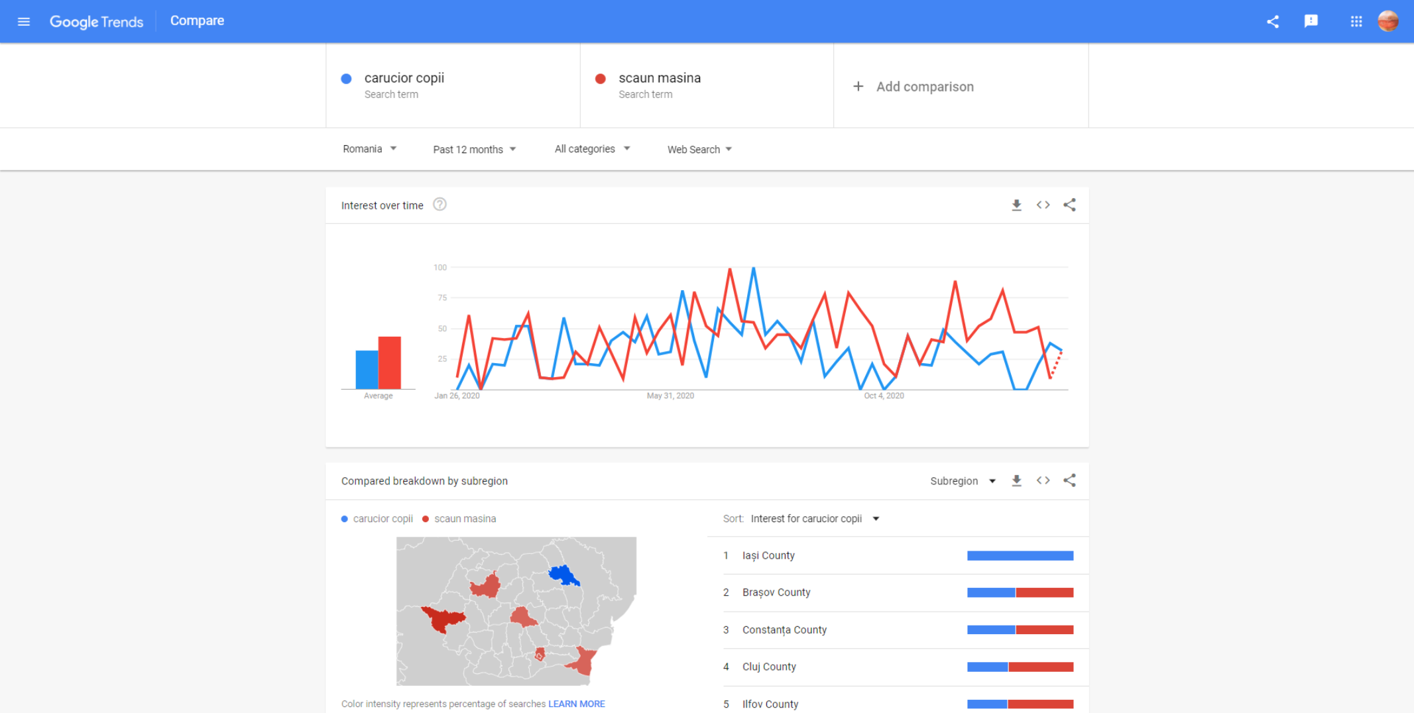Open the All categories dropdown
Viewport: 1414px width, 713px height.
592,149
